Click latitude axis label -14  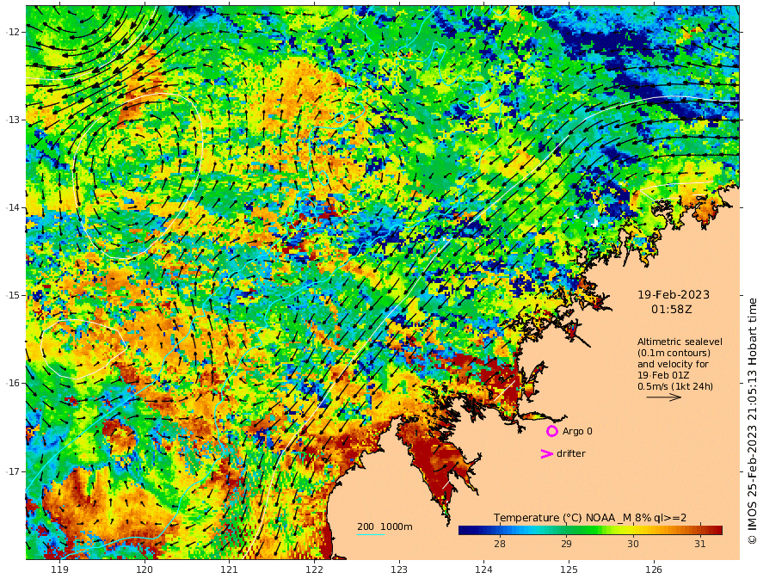tap(13, 207)
